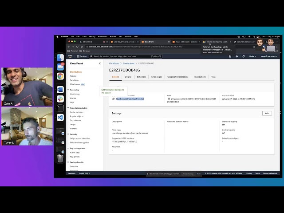The width and height of the screenshot is (284, 213).
Task: Open the Wi-Fi status menu
Action: click(249, 36)
